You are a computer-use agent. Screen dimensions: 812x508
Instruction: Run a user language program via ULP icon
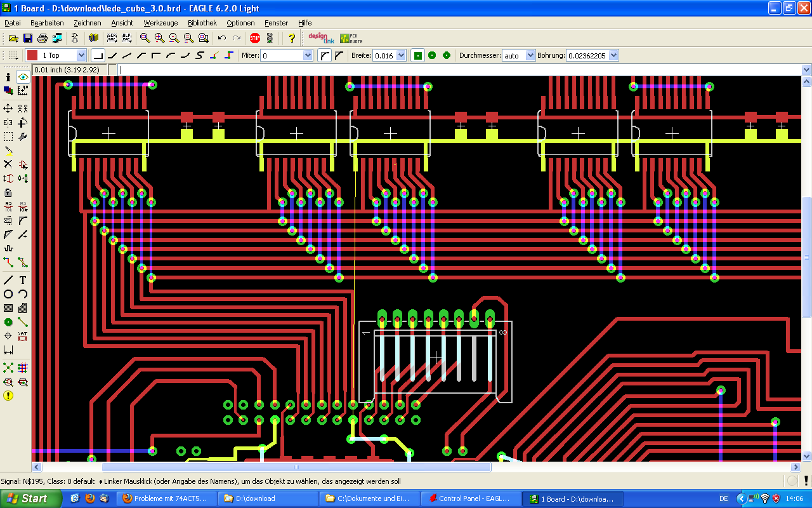[126, 38]
